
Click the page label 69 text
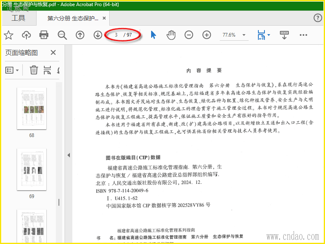[x=32, y=196]
